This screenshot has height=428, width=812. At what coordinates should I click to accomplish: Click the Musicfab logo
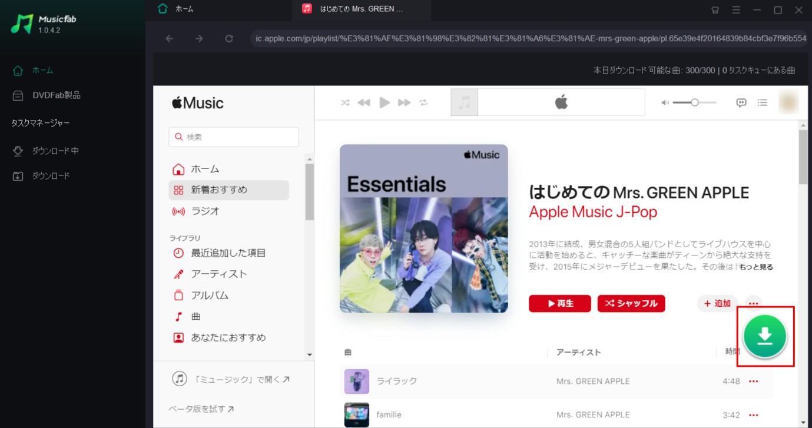pos(44,24)
